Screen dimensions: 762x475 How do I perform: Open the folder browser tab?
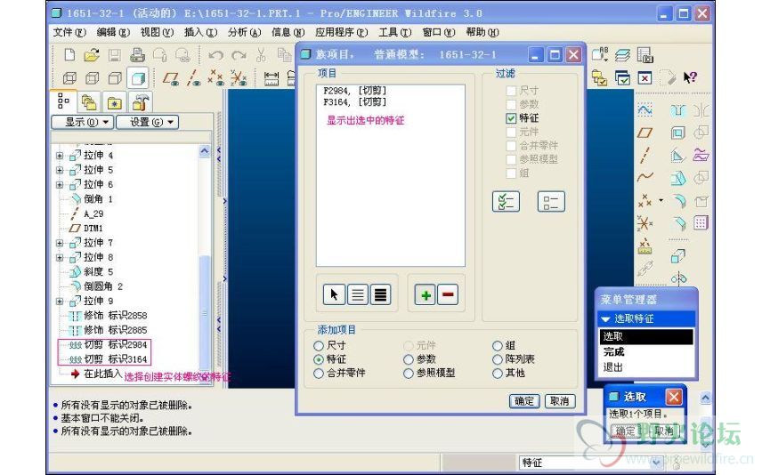click(88, 102)
